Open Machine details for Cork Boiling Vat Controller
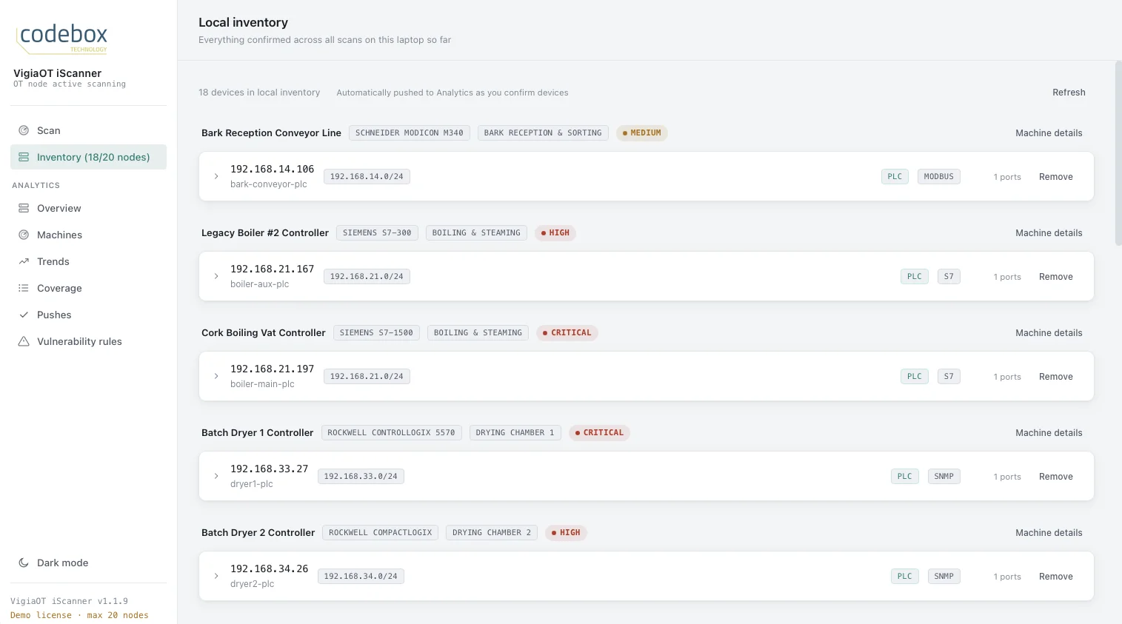The width and height of the screenshot is (1122, 624). tap(1049, 333)
